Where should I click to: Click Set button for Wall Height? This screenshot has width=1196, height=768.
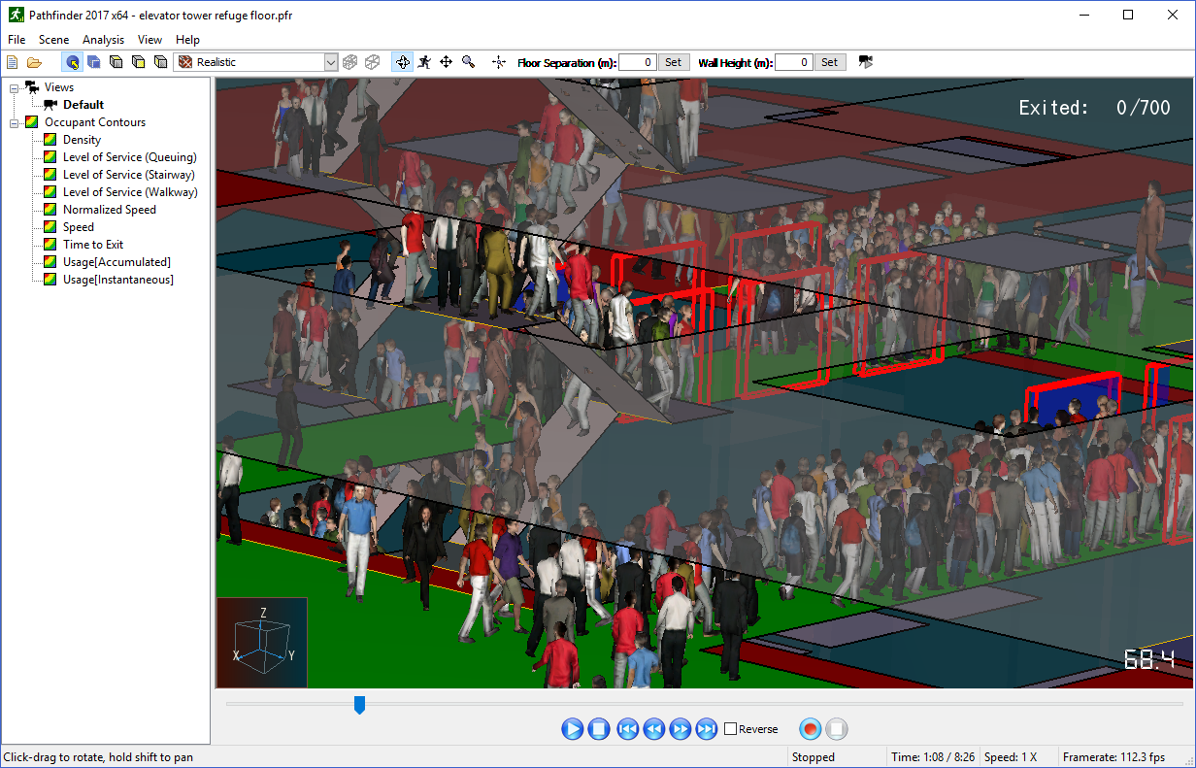coord(829,62)
